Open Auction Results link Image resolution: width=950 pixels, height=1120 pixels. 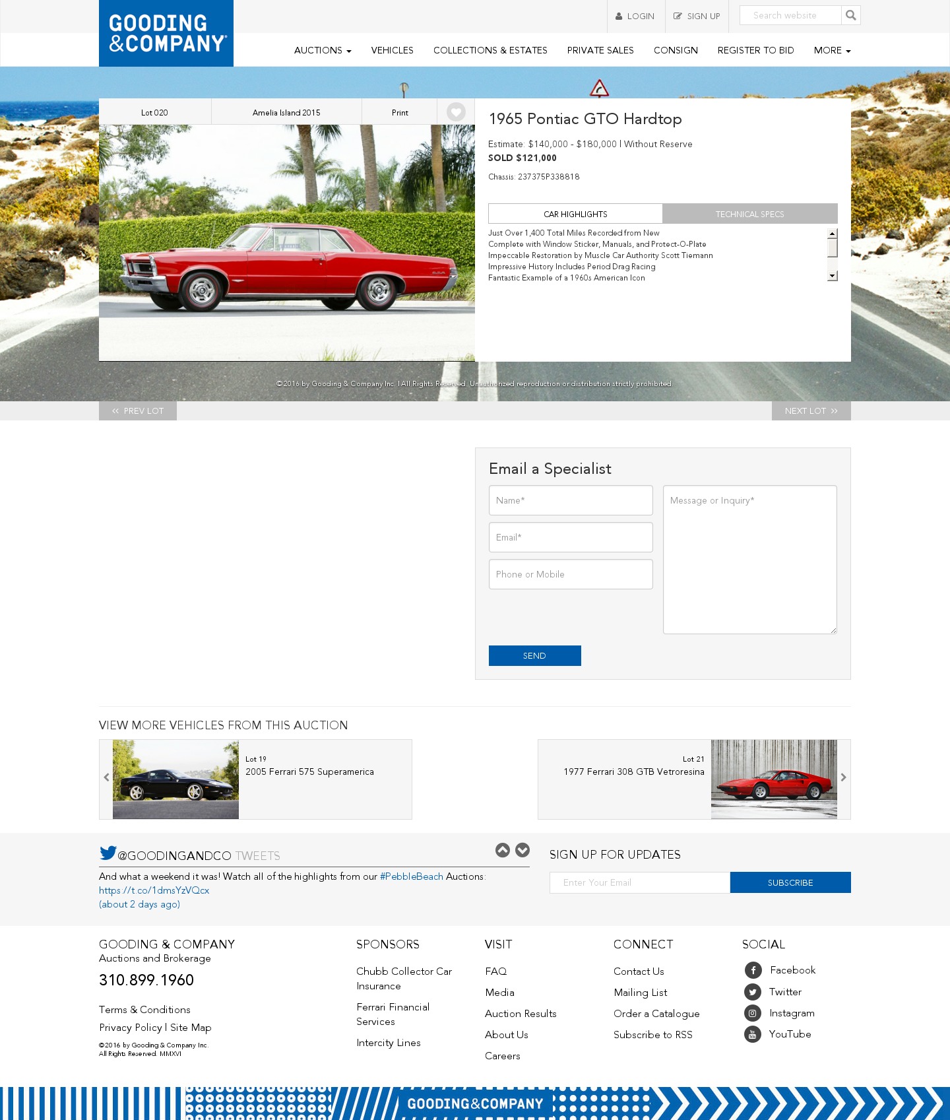click(521, 1014)
